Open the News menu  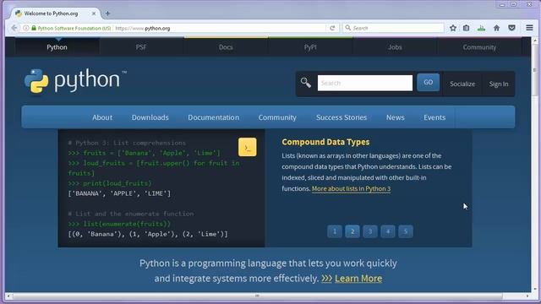coord(396,117)
